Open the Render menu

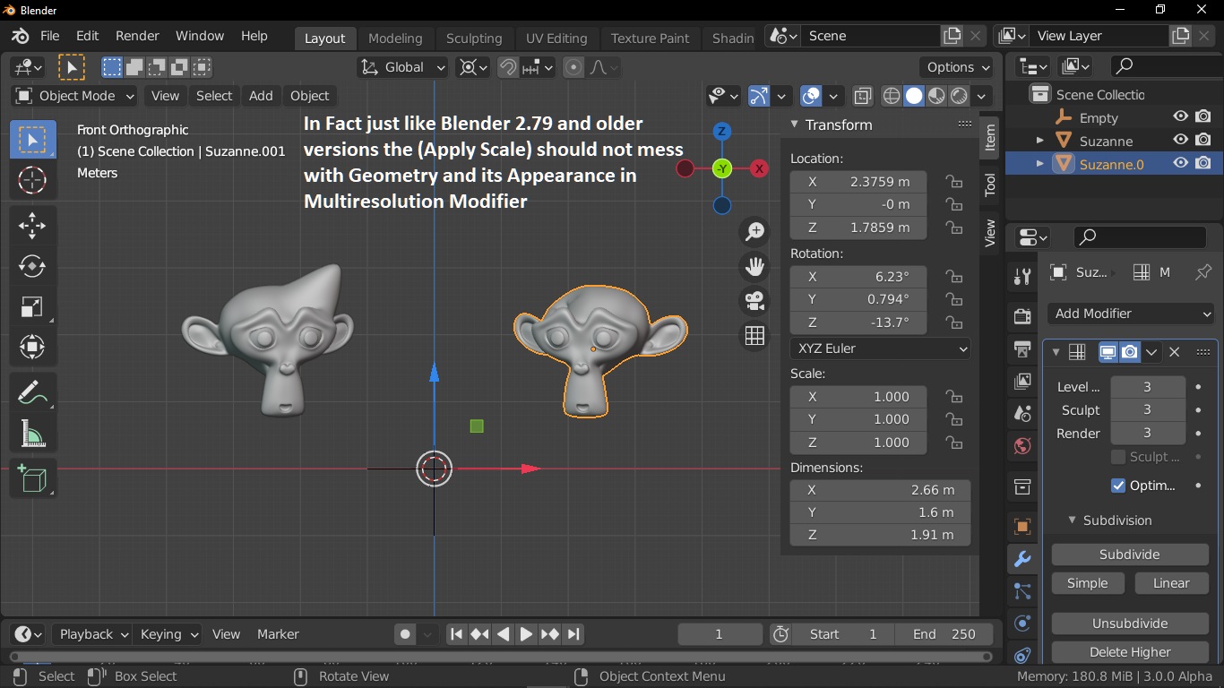[137, 36]
